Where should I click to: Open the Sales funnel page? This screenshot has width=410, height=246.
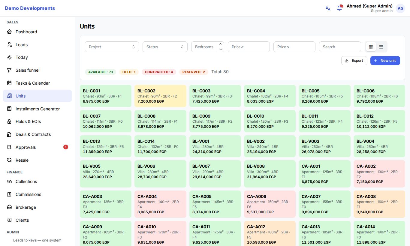(x=38, y=70)
